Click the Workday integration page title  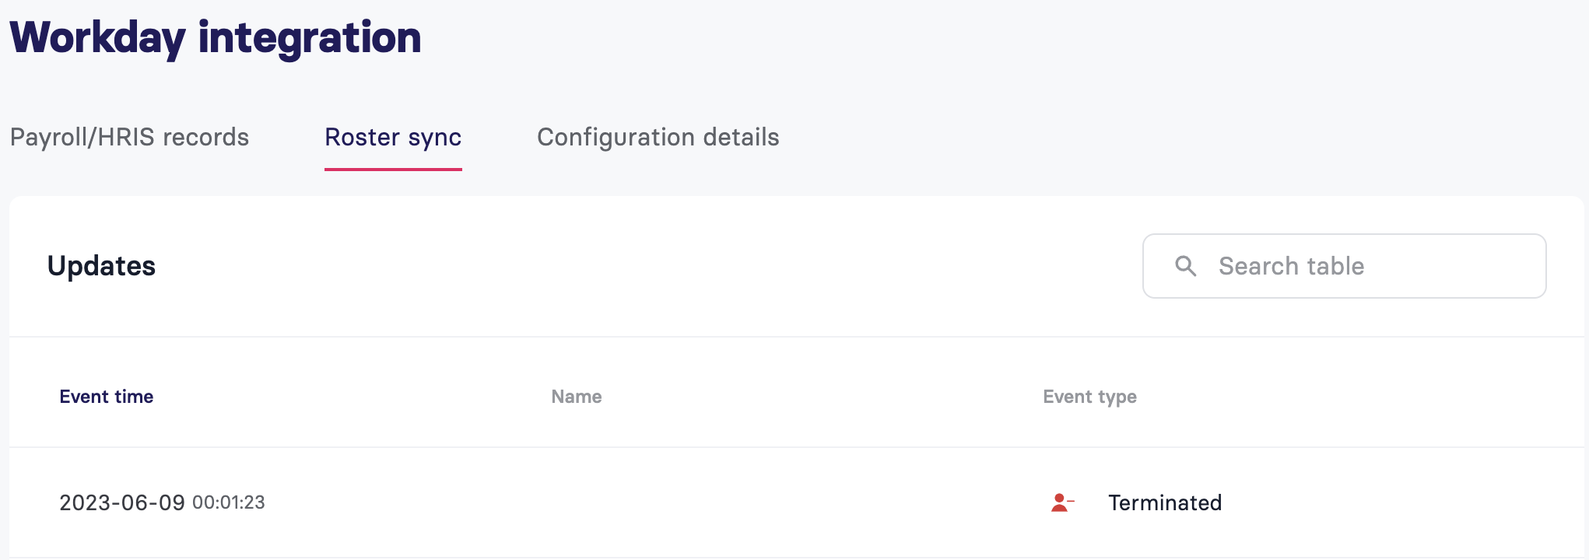click(216, 37)
